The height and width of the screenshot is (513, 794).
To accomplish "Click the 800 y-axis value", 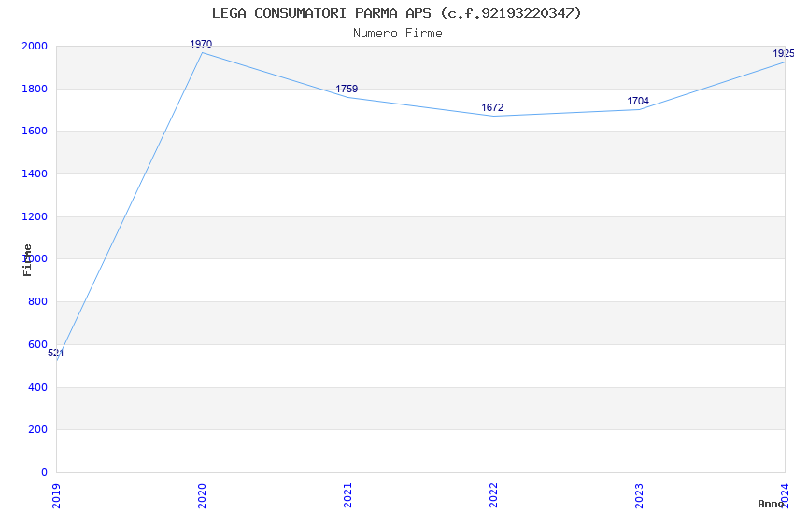I will (x=38, y=301).
